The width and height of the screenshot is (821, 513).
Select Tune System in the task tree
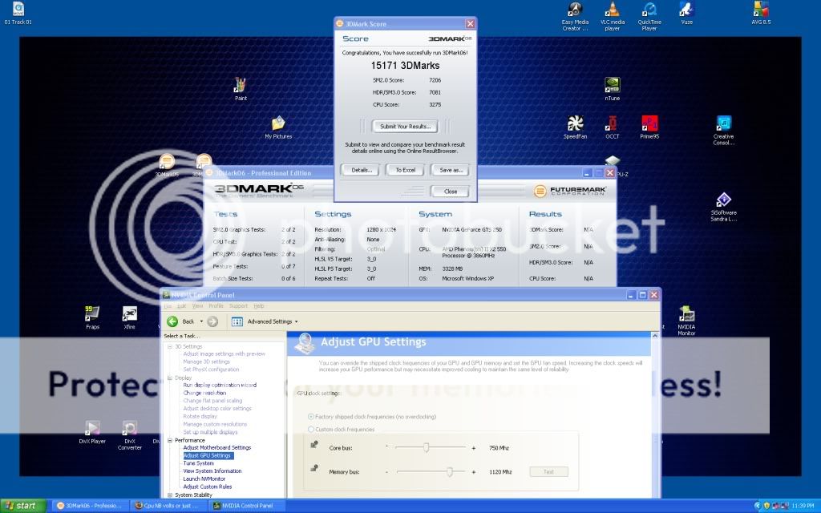[199, 463]
